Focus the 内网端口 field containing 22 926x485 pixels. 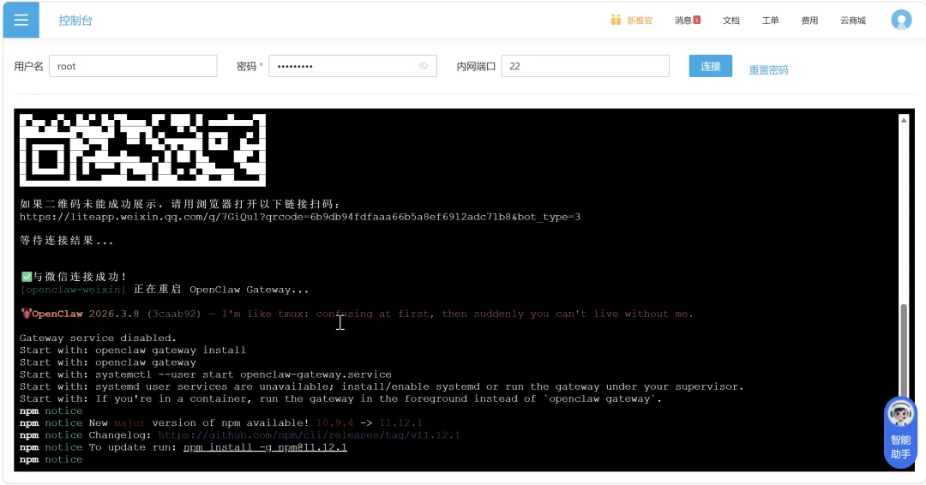coord(586,66)
